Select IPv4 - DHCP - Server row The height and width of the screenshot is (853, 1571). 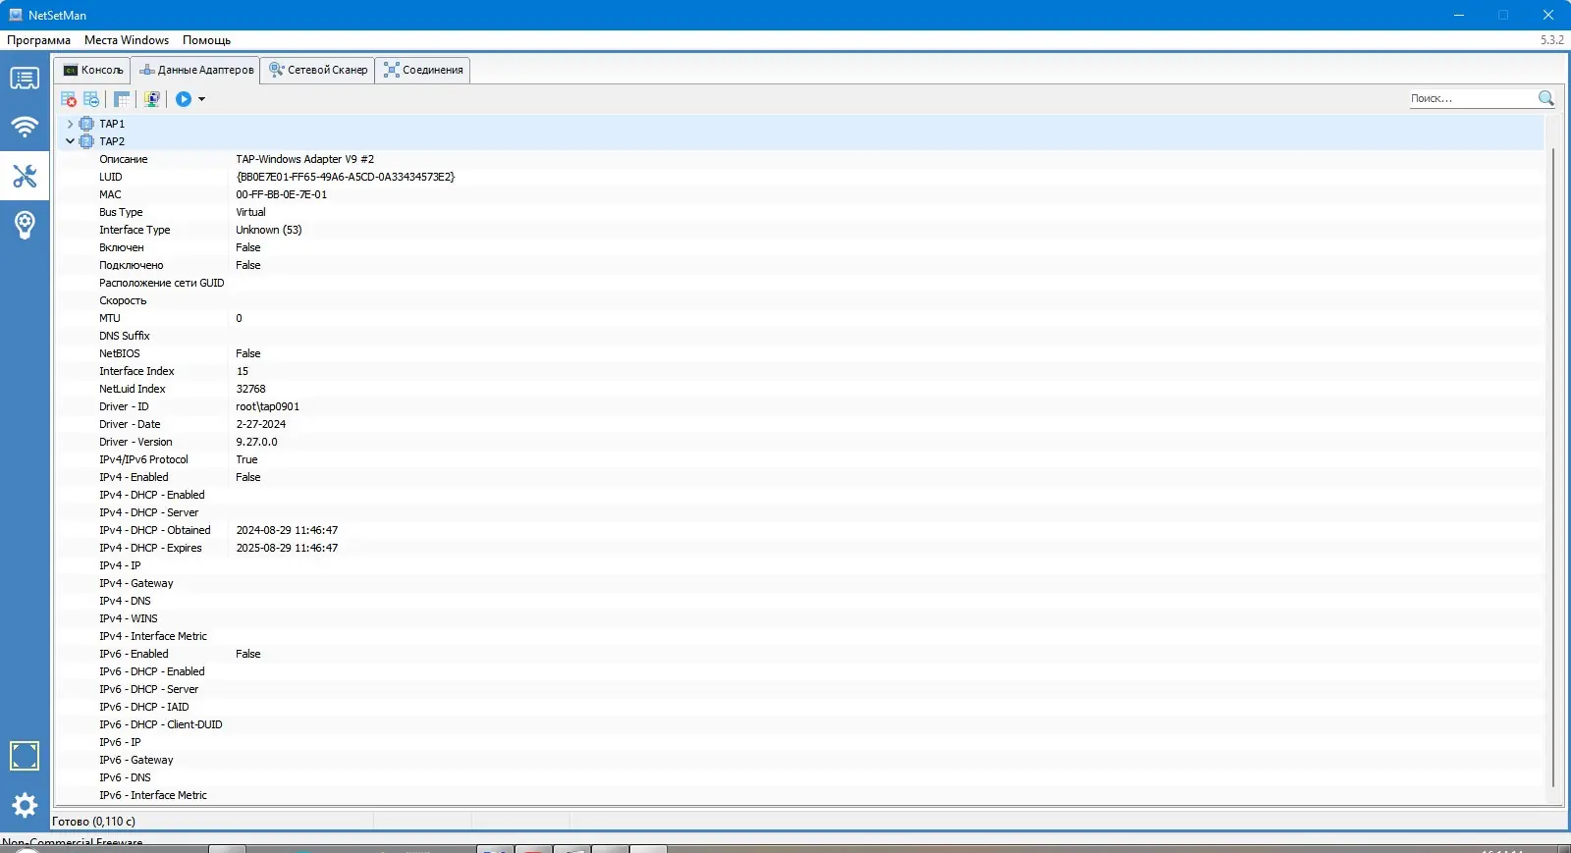800,512
